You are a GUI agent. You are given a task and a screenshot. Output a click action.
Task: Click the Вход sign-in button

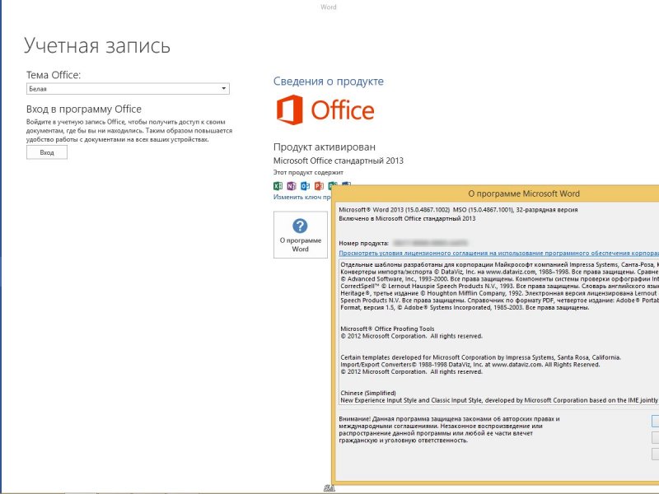point(47,152)
